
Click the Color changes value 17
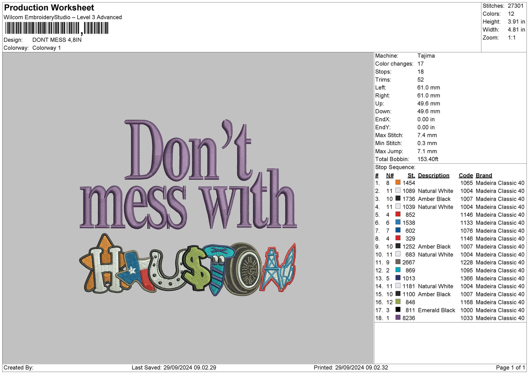[421, 64]
